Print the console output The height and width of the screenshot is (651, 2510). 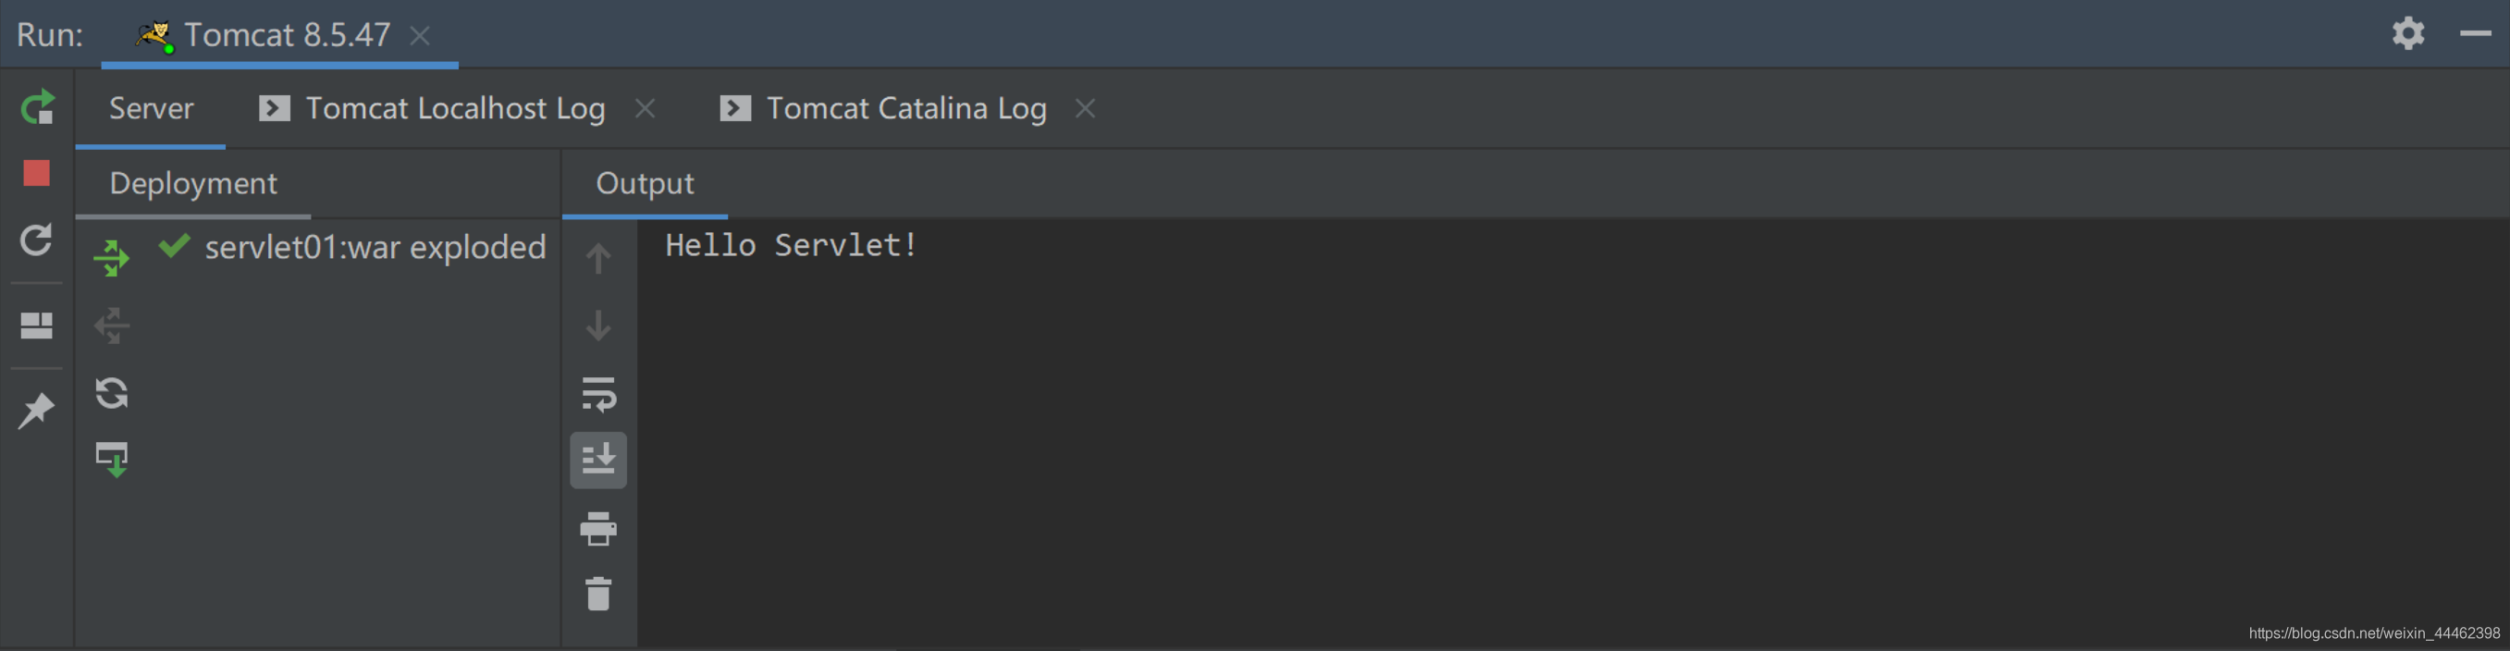click(x=598, y=528)
